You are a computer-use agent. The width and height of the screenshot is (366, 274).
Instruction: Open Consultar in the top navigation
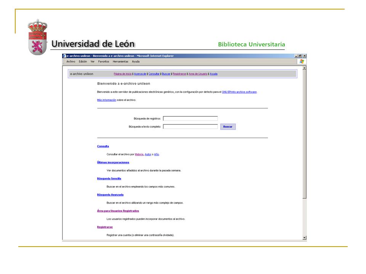pyautogui.click(x=154, y=74)
